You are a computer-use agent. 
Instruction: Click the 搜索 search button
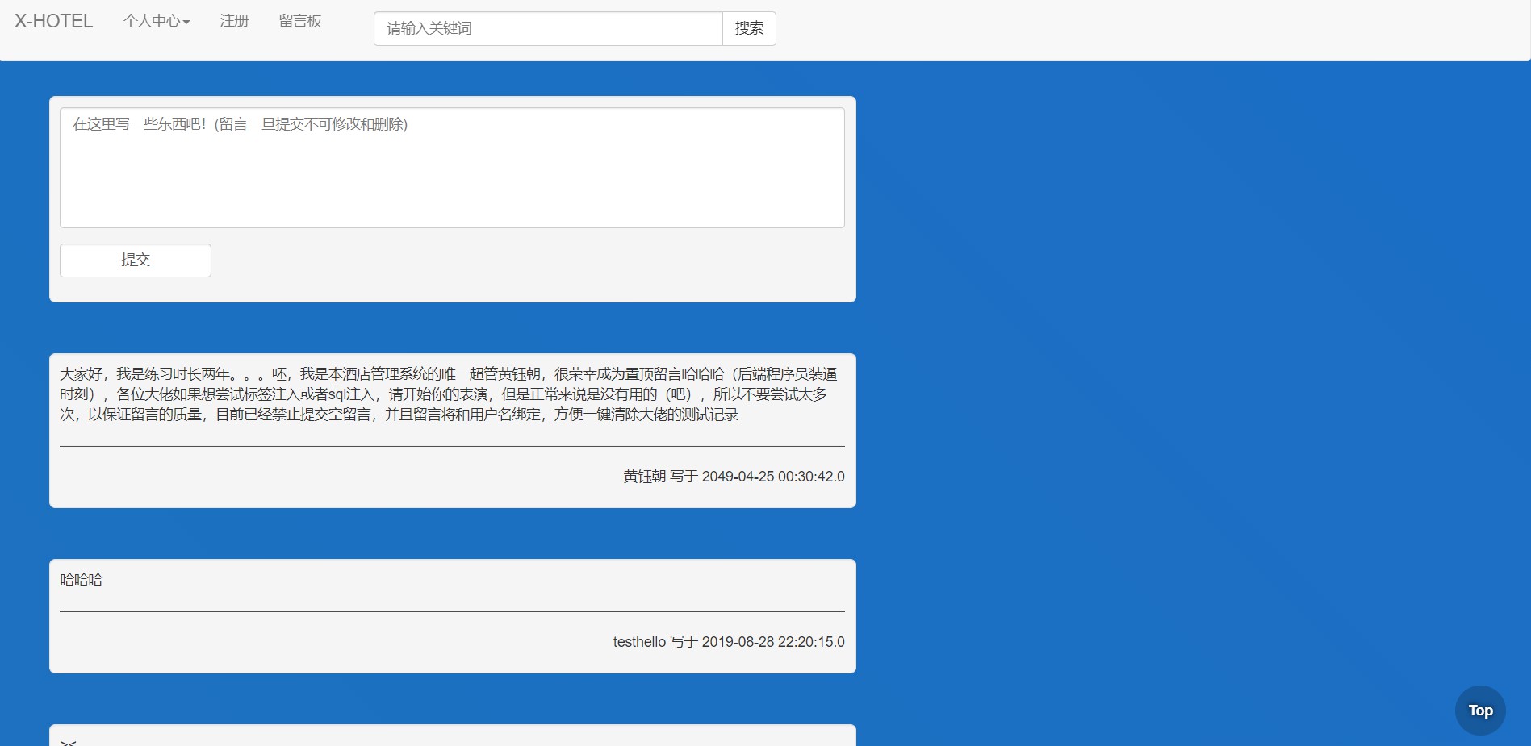pyautogui.click(x=749, y=28)
